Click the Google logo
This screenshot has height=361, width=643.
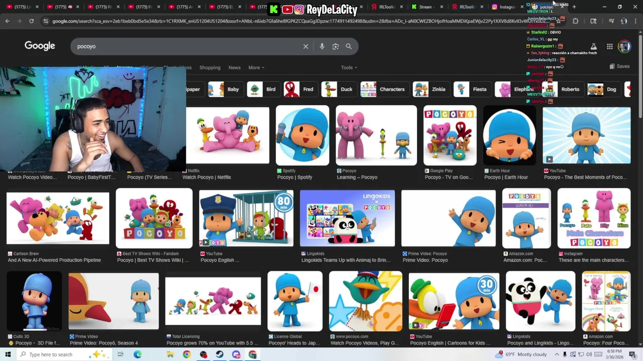[40, 46]
